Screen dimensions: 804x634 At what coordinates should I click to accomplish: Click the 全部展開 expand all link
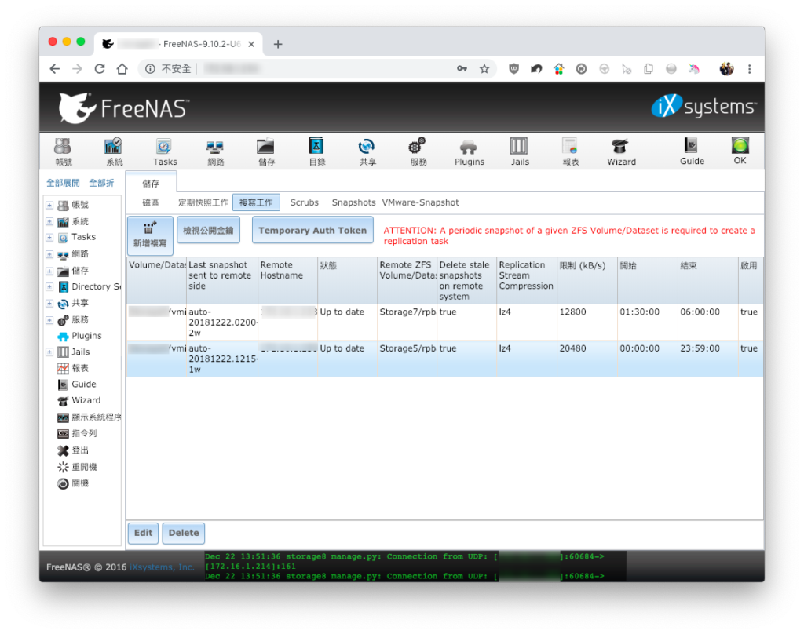coord(63,183)
